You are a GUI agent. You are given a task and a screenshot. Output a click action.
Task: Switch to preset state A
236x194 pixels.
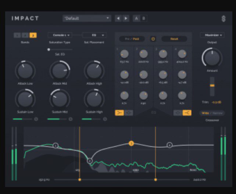click(x=136, y=18)
